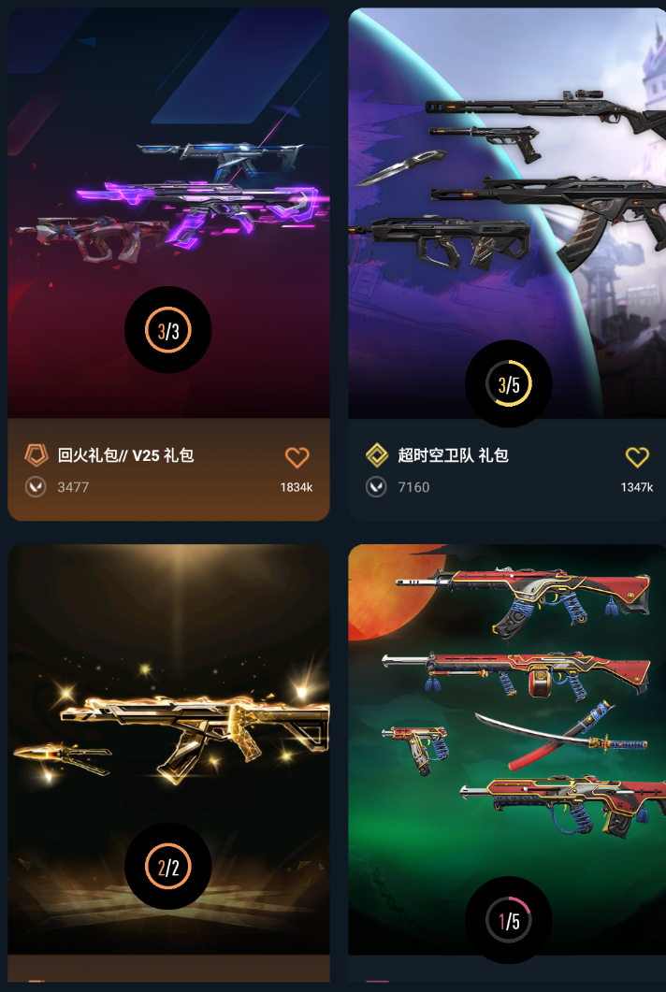The image size is (666, 992).
Task: Click the 1347k price on 超时空卫队 bundle
Action: point(636,487)
